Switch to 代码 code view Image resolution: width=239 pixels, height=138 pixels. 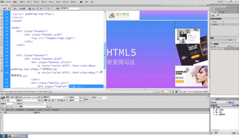tap(4, 9)
